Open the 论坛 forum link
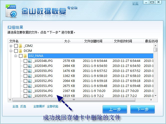 pyautogui.click(x=135, y=4)
